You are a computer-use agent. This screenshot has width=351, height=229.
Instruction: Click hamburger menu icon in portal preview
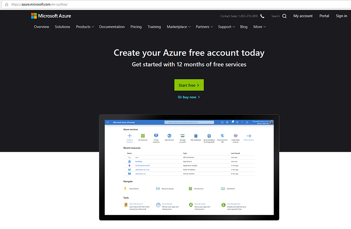click(x=108, y=122)
